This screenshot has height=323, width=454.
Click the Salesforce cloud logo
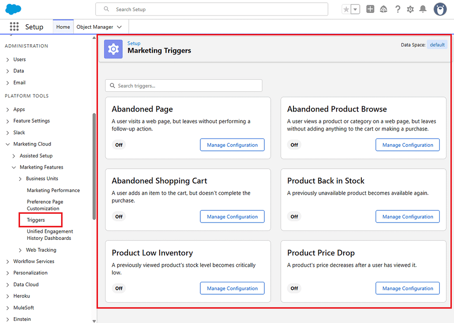tap(13, 9)
